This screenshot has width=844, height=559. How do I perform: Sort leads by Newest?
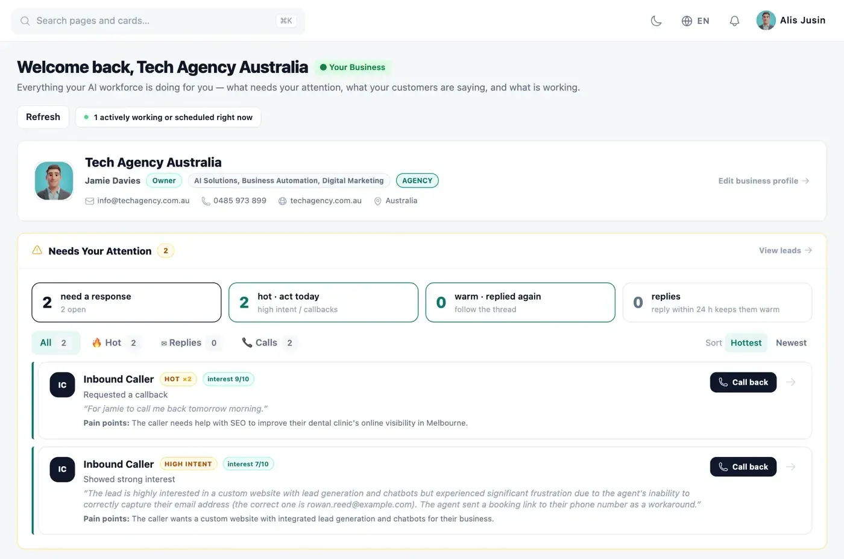(x=791, y=343)
